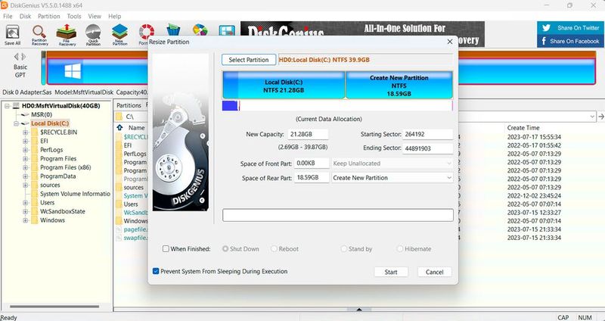Click Share On Facebook
Viewport: 605px width, 321px height.
(570, 41)
